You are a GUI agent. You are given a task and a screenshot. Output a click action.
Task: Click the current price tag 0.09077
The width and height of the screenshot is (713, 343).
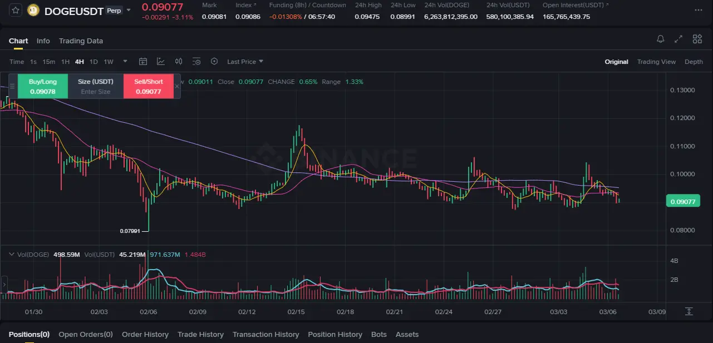pos(683,202)
